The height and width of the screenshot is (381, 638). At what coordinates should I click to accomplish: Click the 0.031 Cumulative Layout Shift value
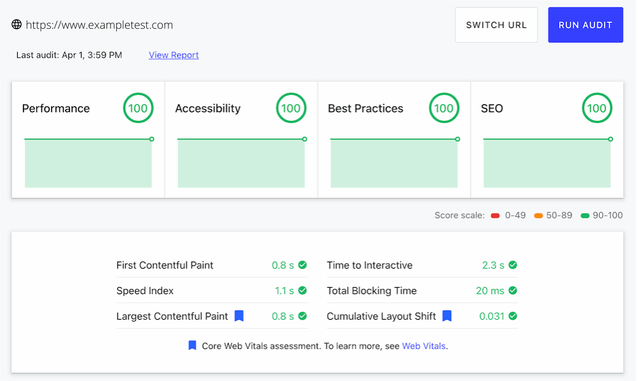point(491,317)
